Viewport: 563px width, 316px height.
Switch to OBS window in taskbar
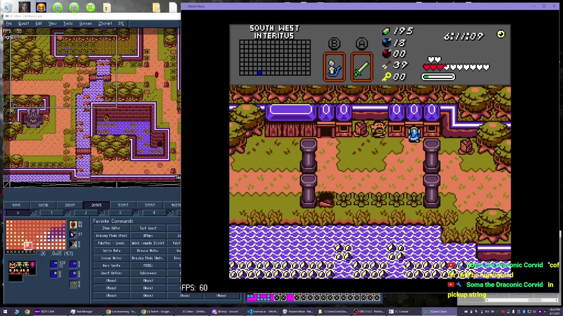[369, 312]
